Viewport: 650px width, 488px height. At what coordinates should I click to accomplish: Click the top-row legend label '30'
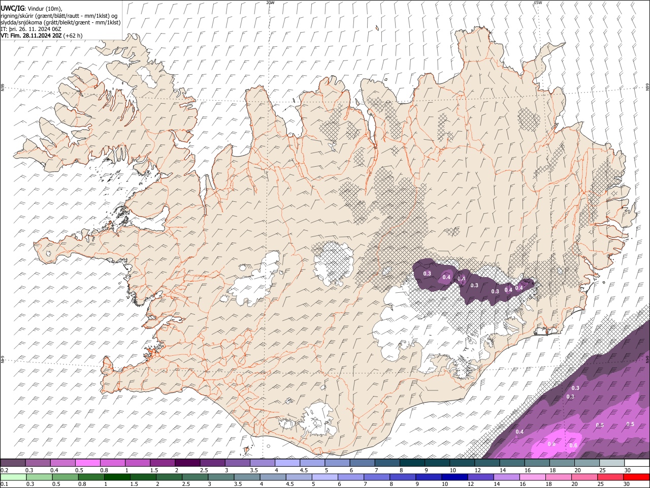tap(628, 470)
